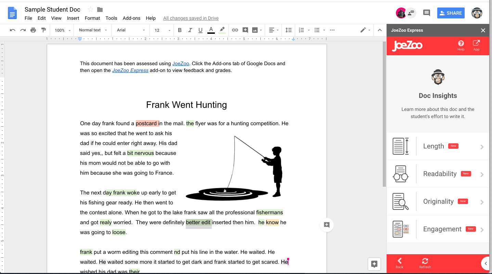Image resolution: width=492 pixels, height=274 pixels.
Task: Hide the menus with the up-caret
Action: (379, 30)
